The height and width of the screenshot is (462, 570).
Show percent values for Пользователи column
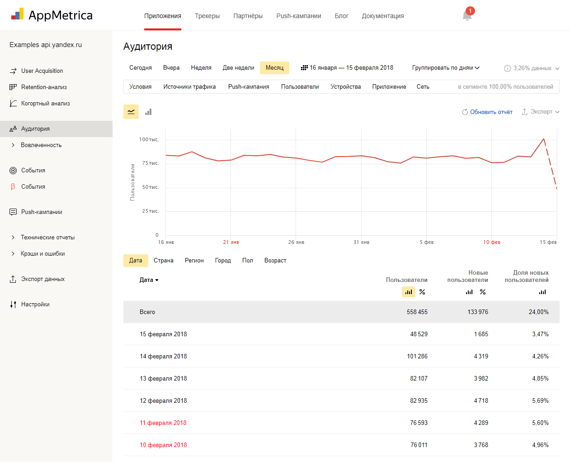(422, 292)
